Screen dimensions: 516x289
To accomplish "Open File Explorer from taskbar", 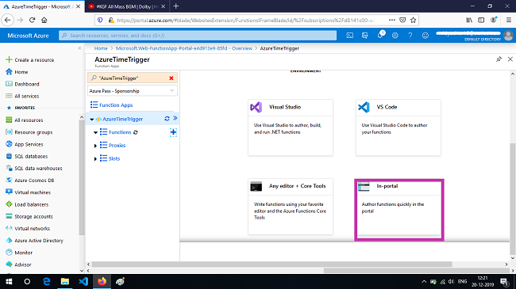I will click(x=65, y=281).
